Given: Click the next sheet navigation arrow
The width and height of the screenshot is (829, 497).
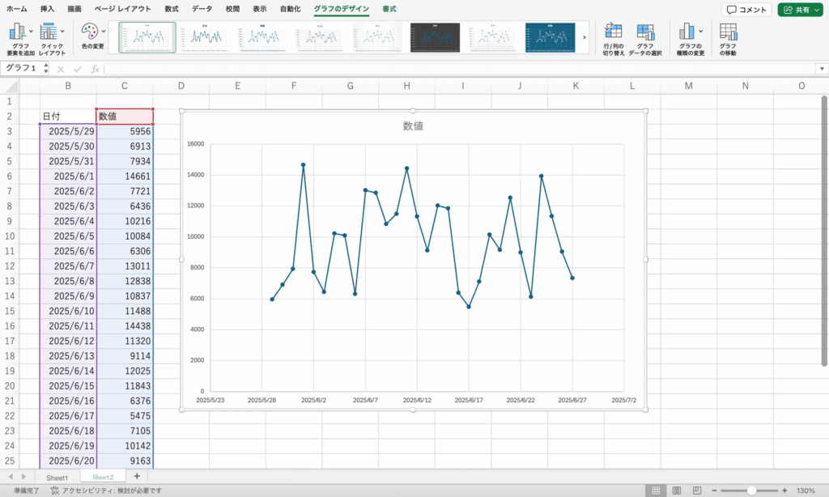Looking at the screenshot, I should click(23, 477).
